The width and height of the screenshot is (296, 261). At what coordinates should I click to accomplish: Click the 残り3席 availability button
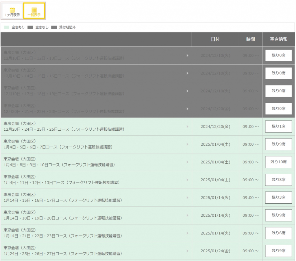278,198
